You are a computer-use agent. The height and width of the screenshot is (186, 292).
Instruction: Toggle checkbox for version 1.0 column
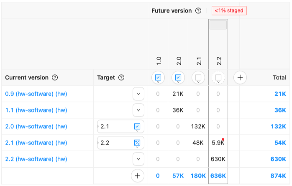[x=158, y=77]
